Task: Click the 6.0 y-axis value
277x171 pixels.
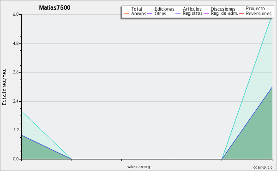Action: 16,14
